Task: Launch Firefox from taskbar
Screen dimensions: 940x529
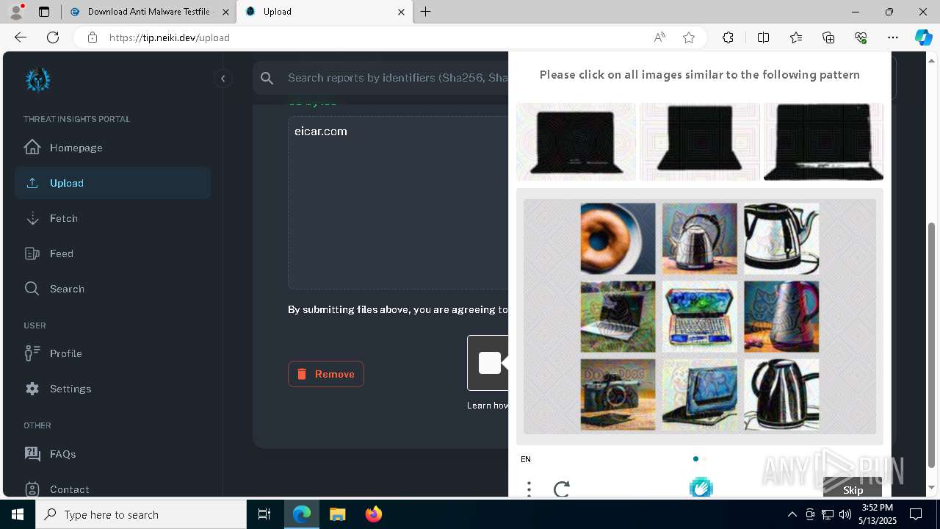Action: point(374,514)
